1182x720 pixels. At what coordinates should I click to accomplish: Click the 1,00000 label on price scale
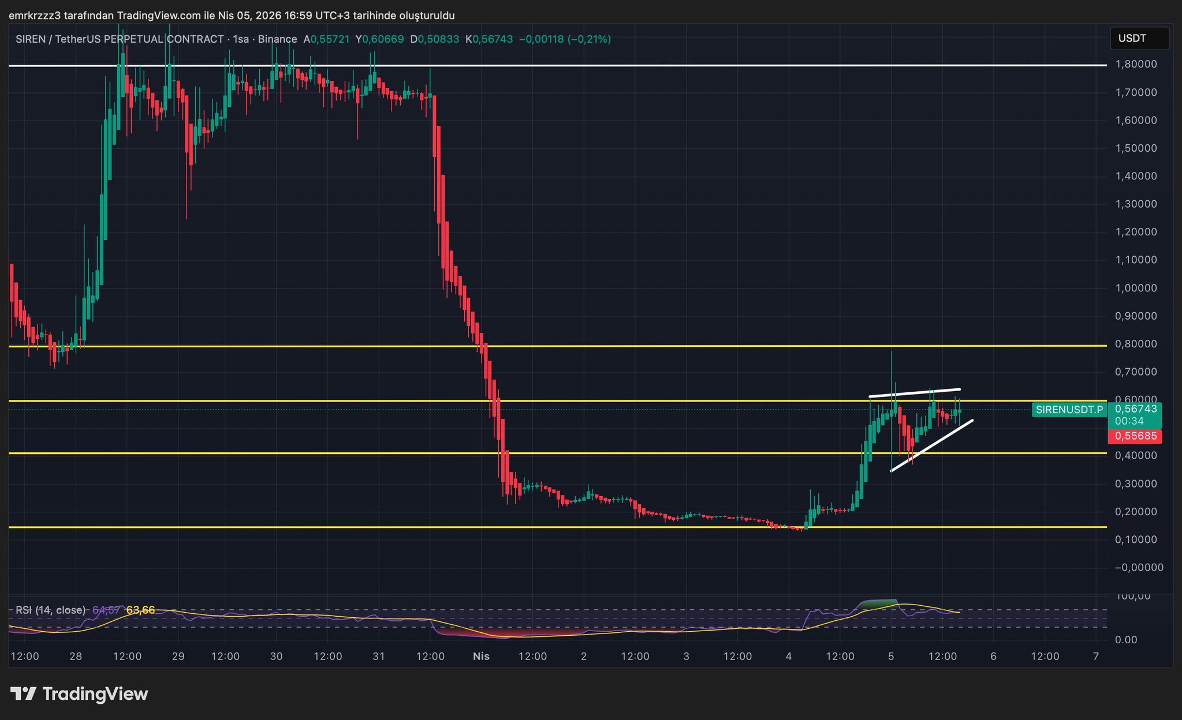1136,288
